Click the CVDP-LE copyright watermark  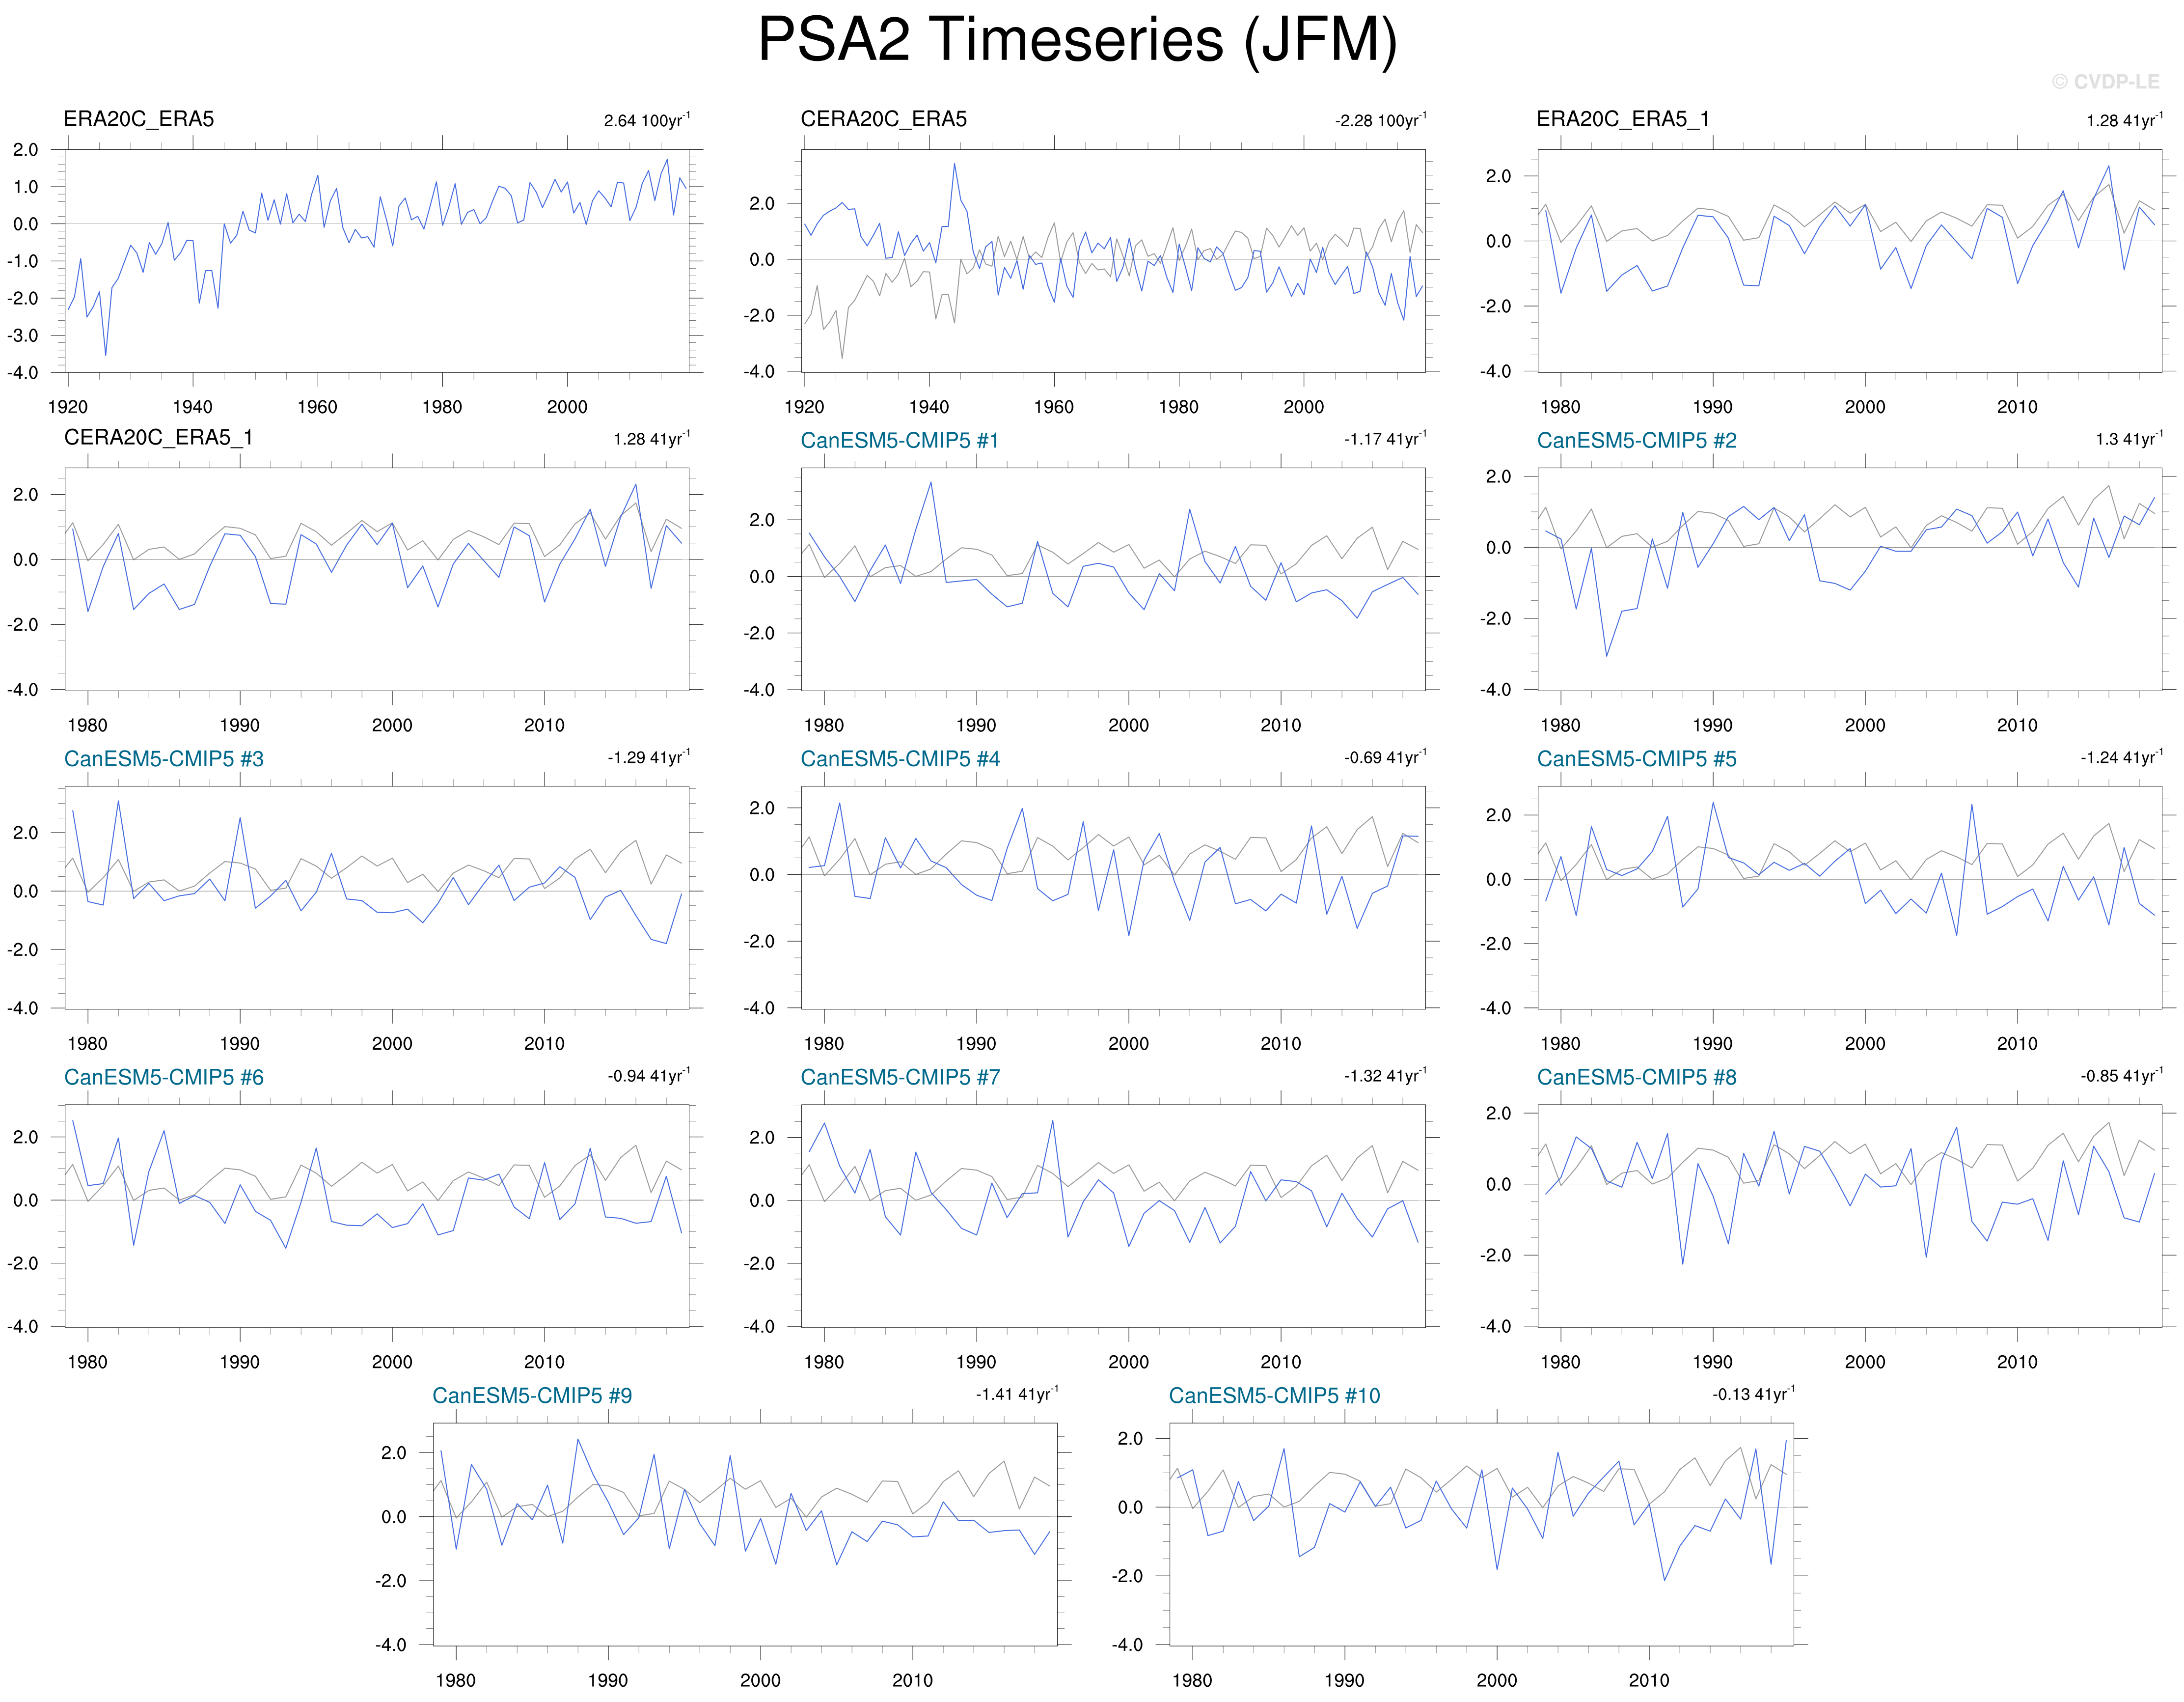click(2105, 82)
